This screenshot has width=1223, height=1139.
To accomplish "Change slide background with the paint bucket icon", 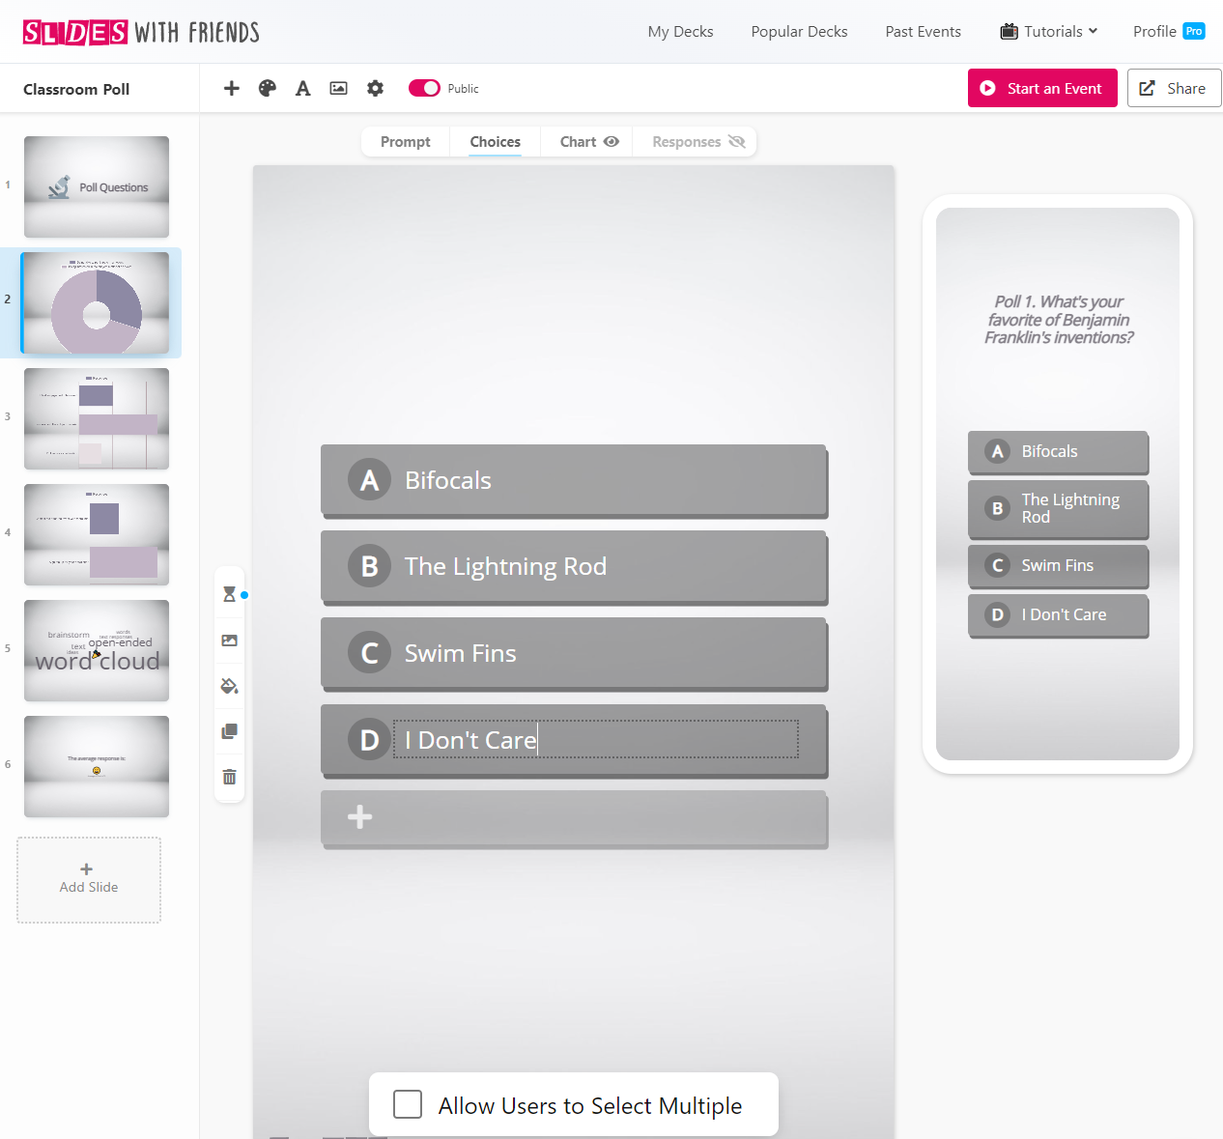I will click(x=229, y=686).
